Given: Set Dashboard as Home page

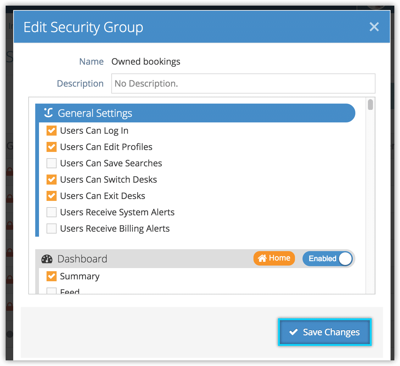Looking at the screenshot, I should 274,258.
